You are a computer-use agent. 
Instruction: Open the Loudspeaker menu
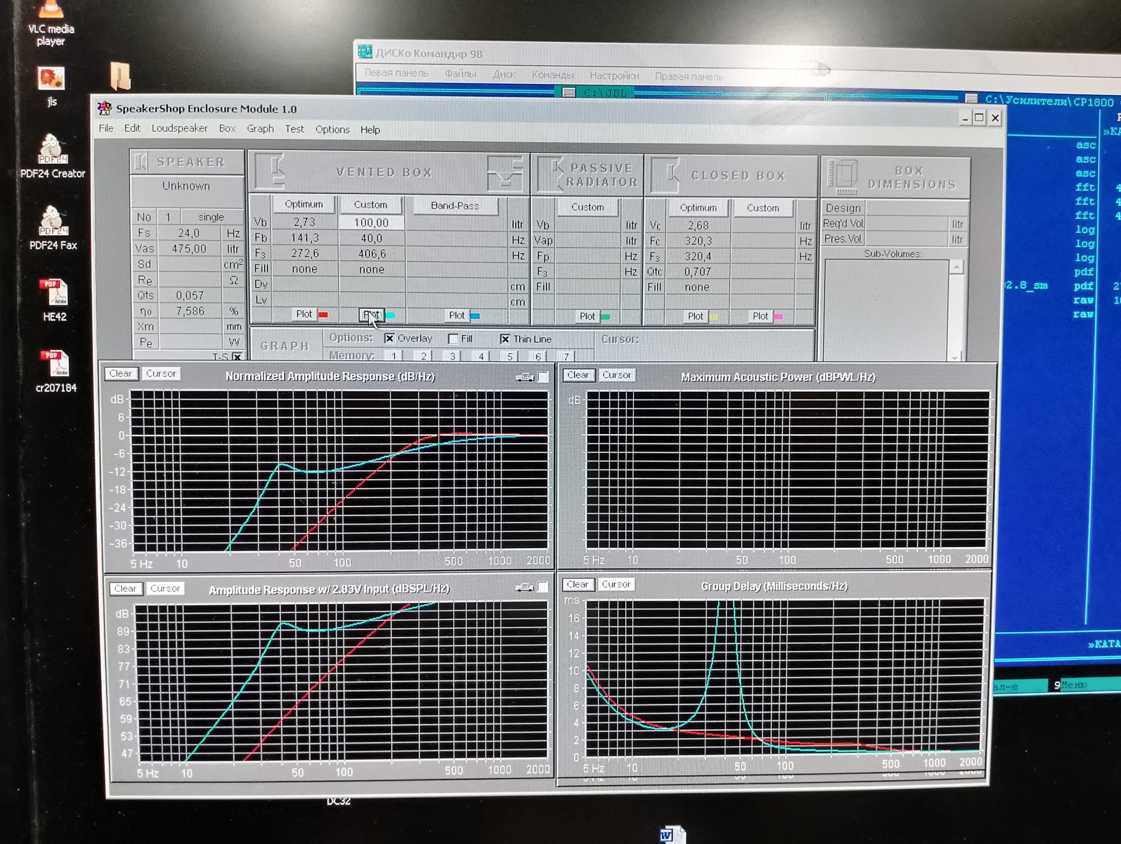click(179, 128)
